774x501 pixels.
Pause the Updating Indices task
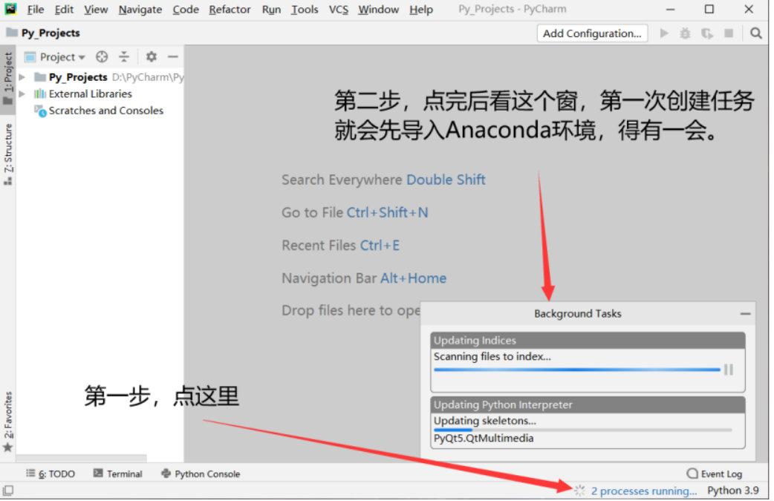pyautogui.click(x=729, y=370)
